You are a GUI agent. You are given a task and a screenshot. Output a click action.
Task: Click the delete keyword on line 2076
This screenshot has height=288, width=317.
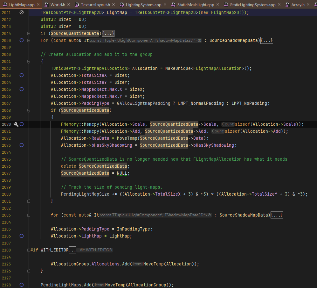click(69, 166)
